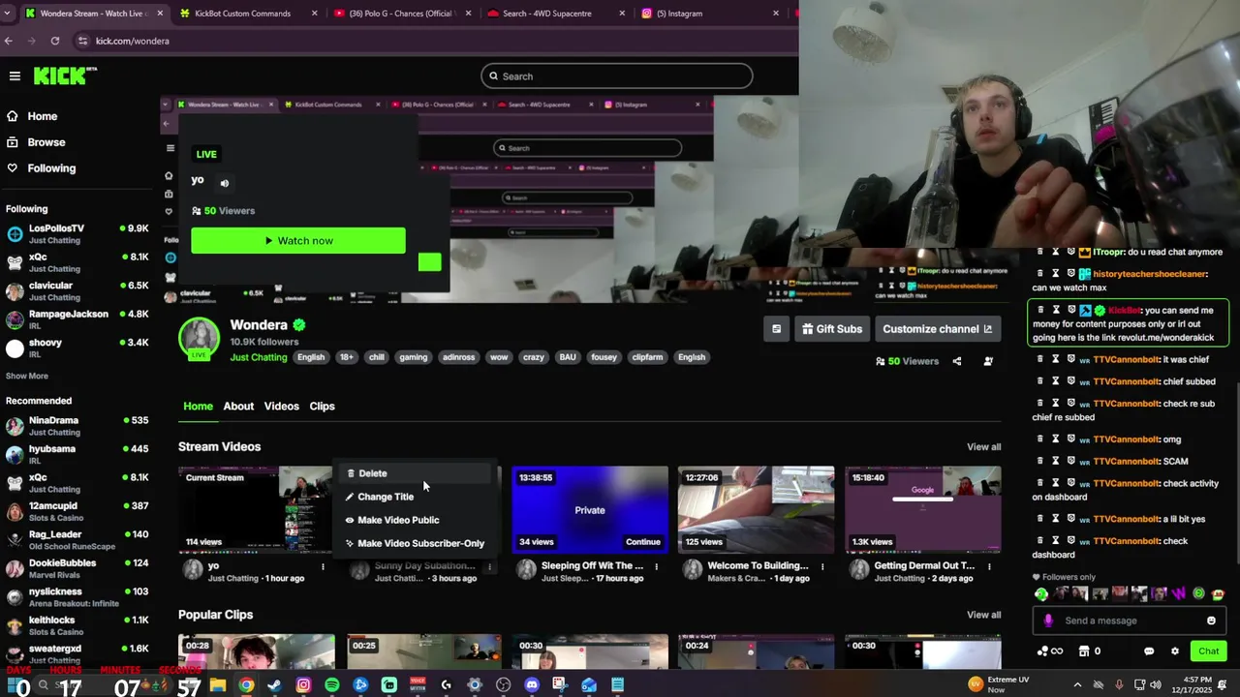Open the emote picker in chat box
1240x697 pixels.
[x=1211, y=621]
